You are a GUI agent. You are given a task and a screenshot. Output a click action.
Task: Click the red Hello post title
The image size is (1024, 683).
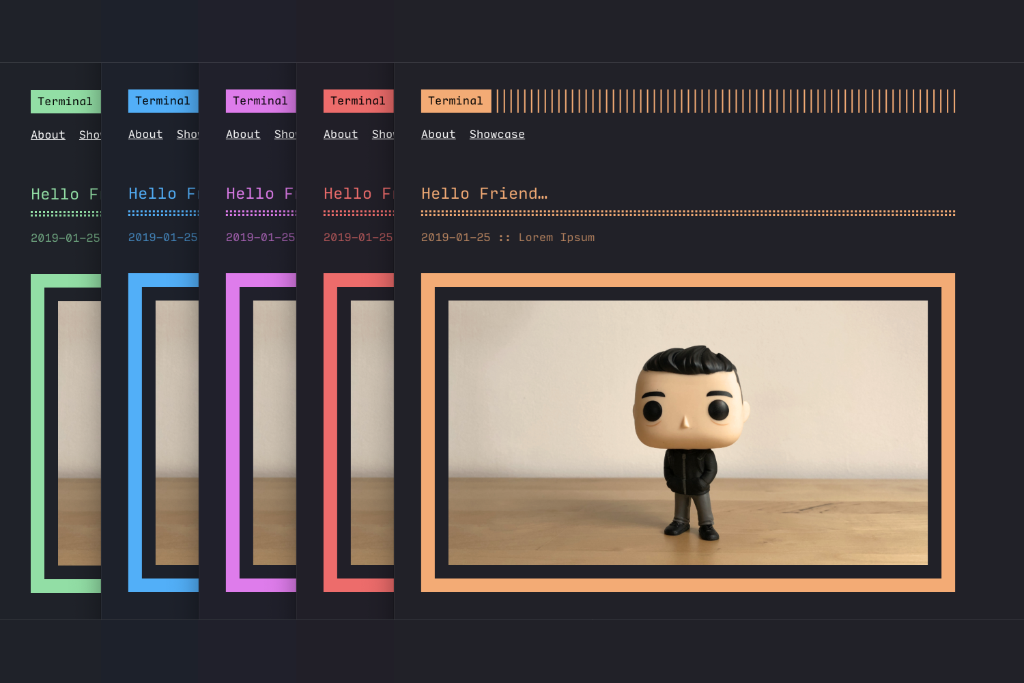(x=358, y=194)
